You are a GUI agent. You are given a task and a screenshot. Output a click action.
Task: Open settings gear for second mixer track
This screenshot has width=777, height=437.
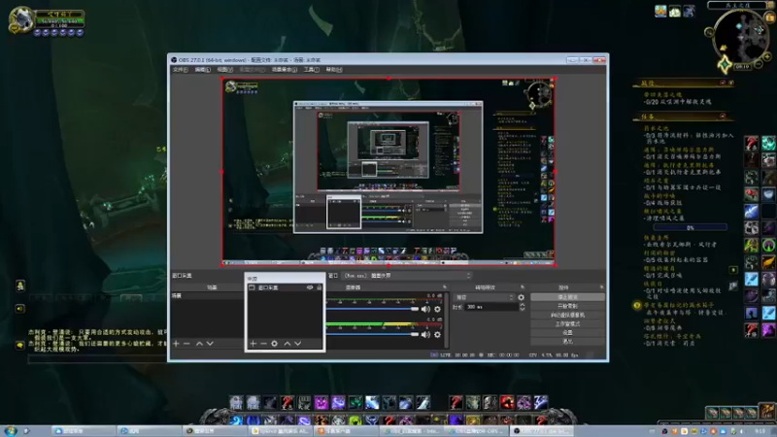pyautogui.click(x=438, y=335)
